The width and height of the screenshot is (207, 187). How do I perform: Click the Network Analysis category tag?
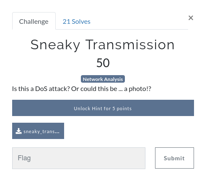103,79
